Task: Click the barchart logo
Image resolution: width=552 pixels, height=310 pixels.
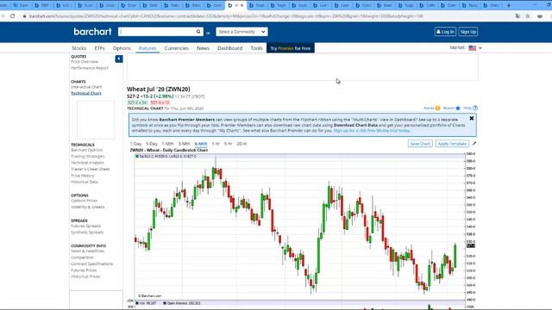Action: (x=92, y=32)
